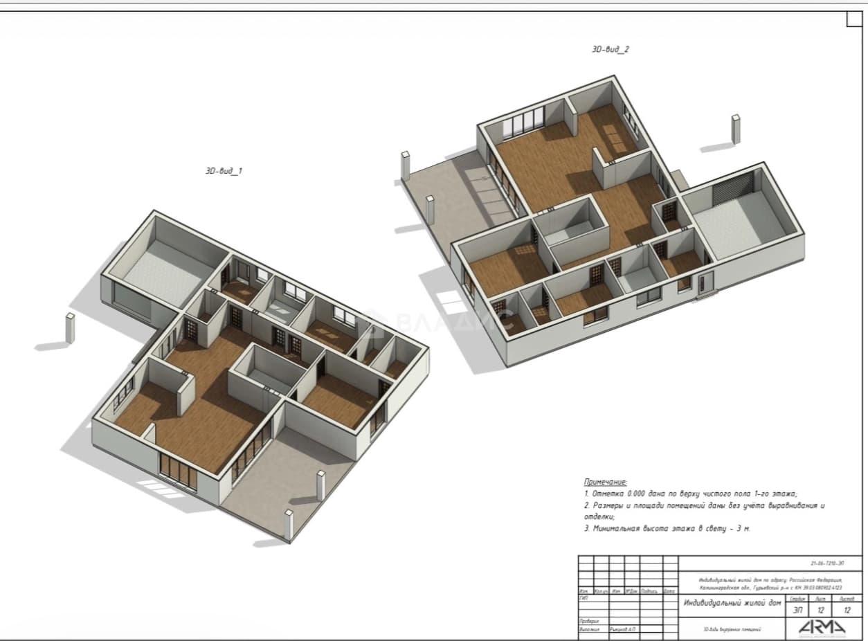
Task: Click the 'Листов' header cell
Action: (x=847, y=598)
